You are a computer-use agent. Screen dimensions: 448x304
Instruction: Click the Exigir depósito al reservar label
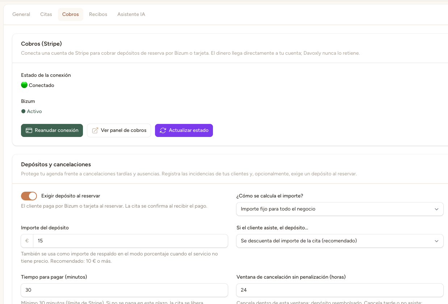click(x=71, y=196)
